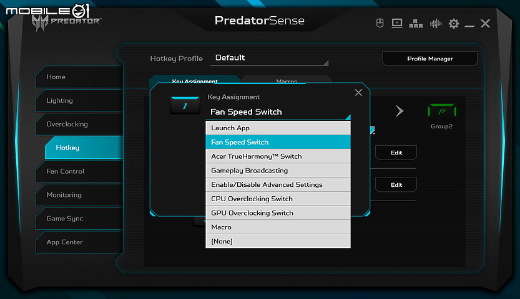Click the Group2 label

coord(441,126)
